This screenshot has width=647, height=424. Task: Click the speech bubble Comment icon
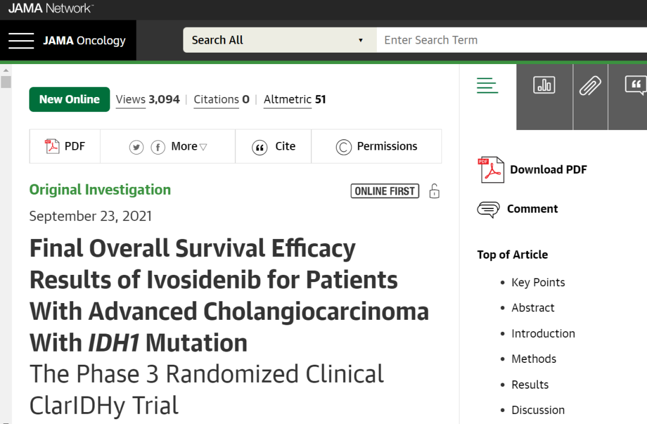[x=488, y=210]
